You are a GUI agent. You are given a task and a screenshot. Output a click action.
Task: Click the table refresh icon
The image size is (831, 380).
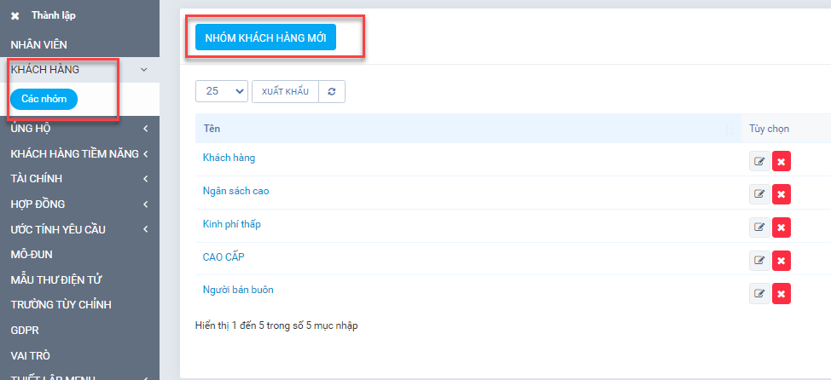click(332, 91)
